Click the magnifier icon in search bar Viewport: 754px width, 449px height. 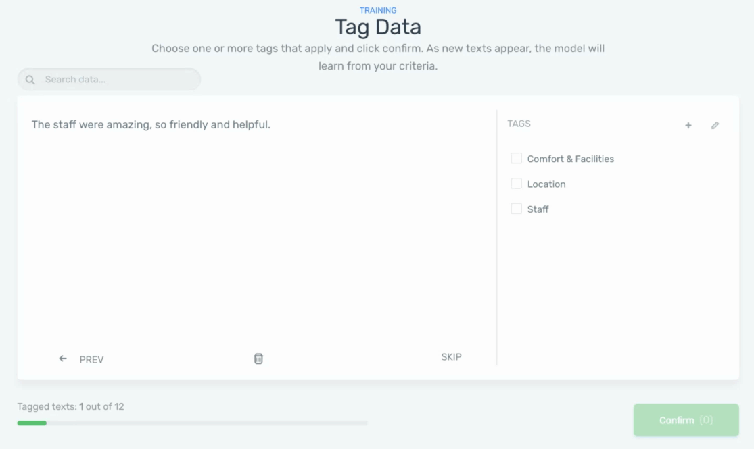pos(30,80)
